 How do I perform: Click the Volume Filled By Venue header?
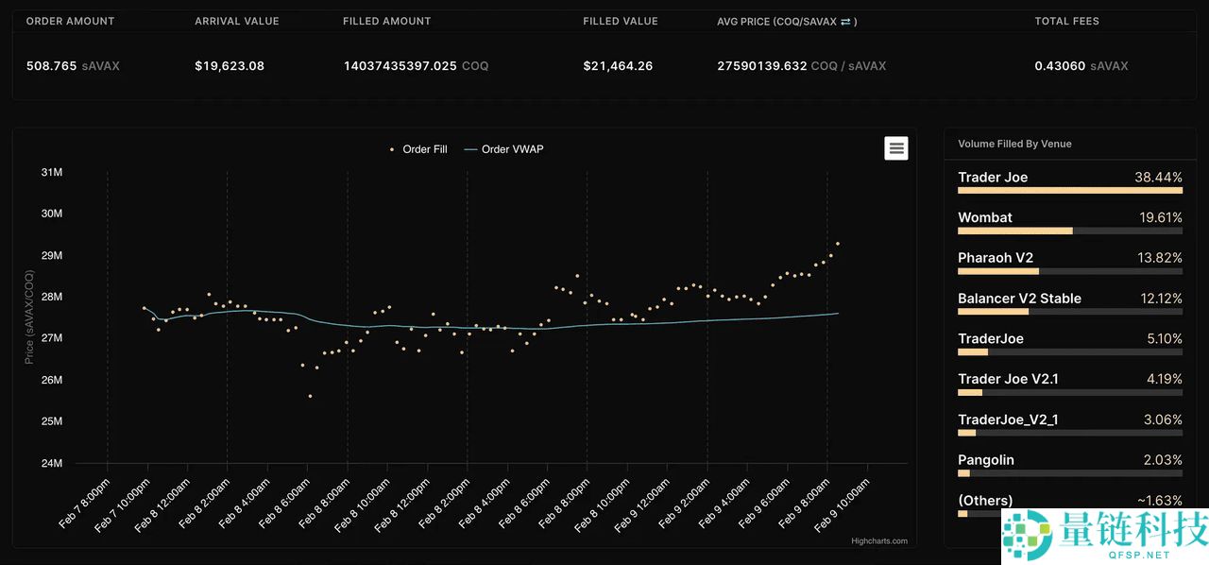coord(1014,144)
